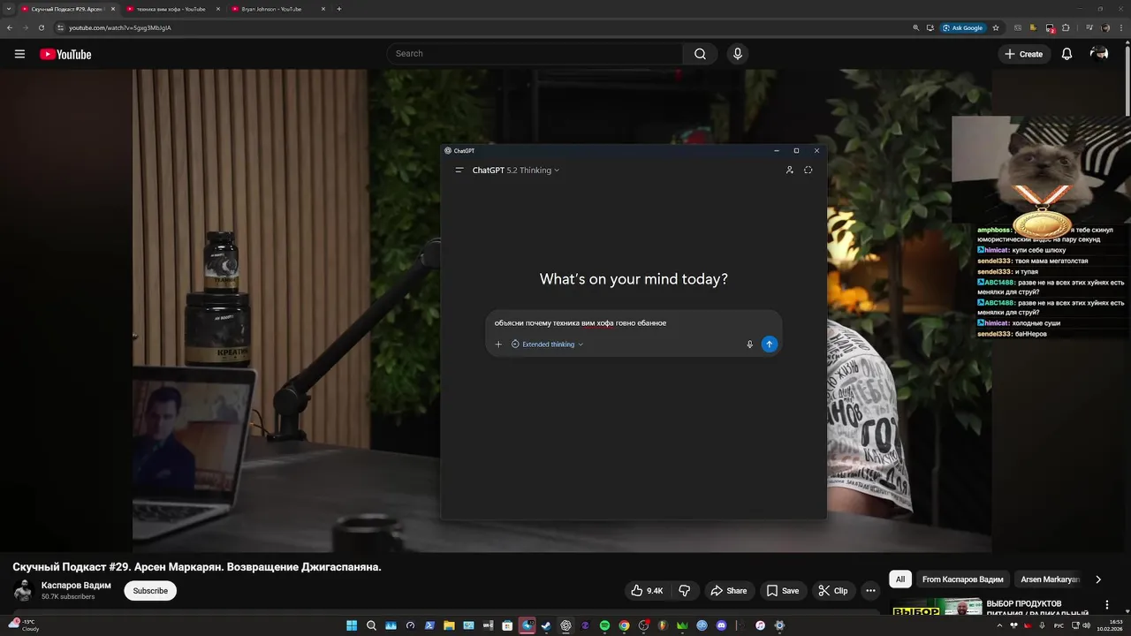This screenshot has height=636, width=1131.
Task: Expand the Extended thinking dropdown
Action: tap(547, 344)
